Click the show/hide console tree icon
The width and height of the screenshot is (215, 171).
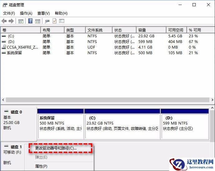(x=21, y=21)
